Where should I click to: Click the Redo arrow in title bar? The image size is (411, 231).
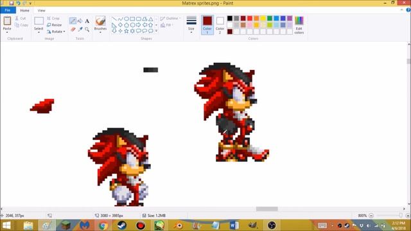click(24, 3)
